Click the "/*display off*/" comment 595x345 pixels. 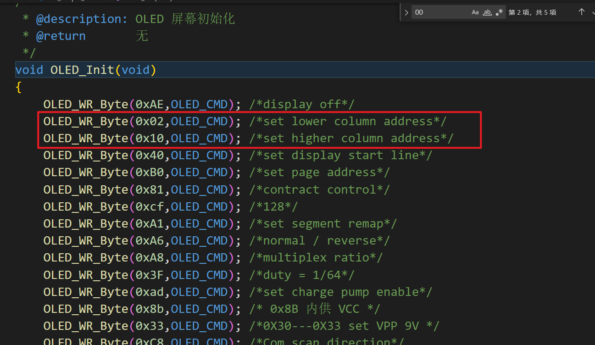tap(302, 105)
